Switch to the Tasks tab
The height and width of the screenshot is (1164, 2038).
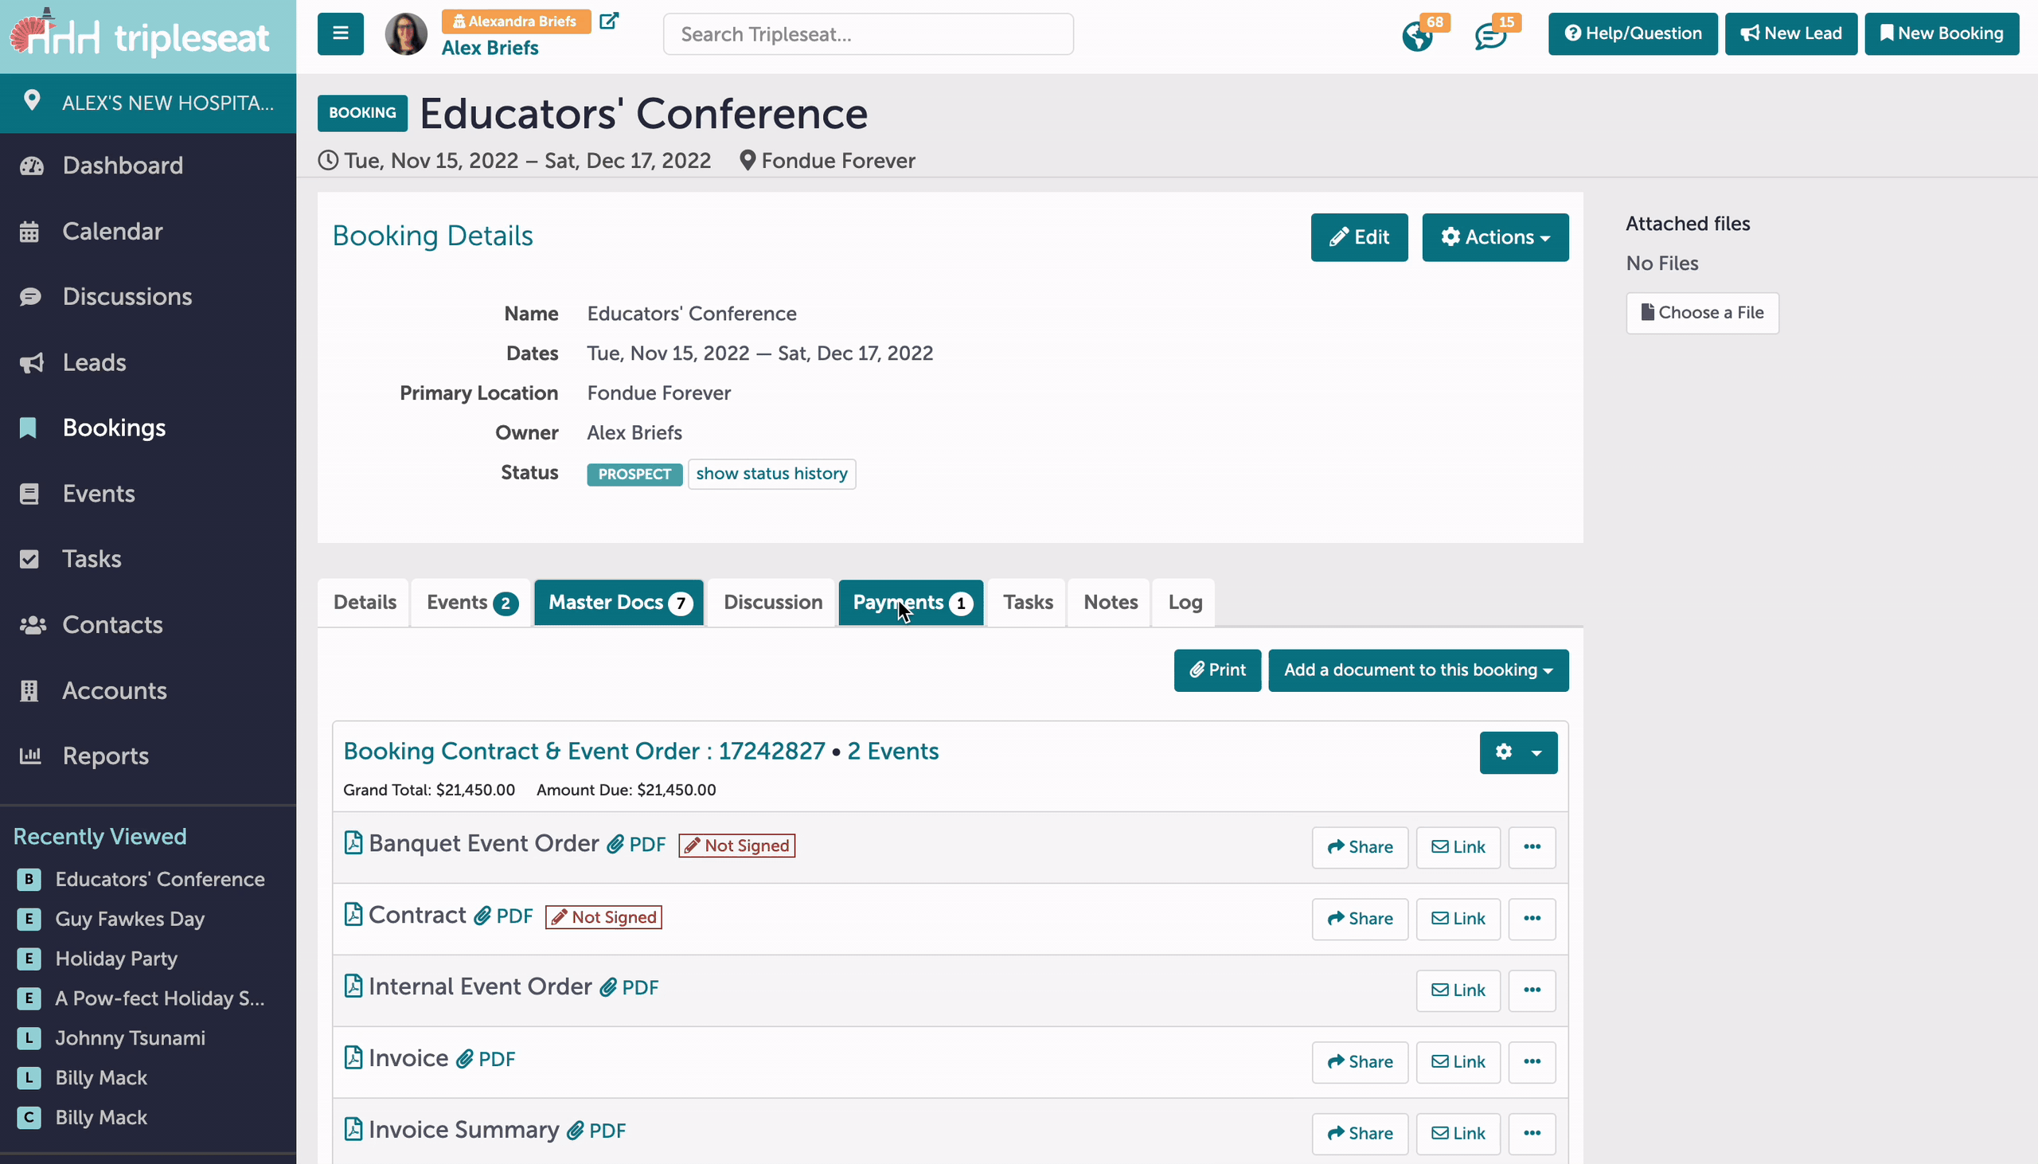1028,602
